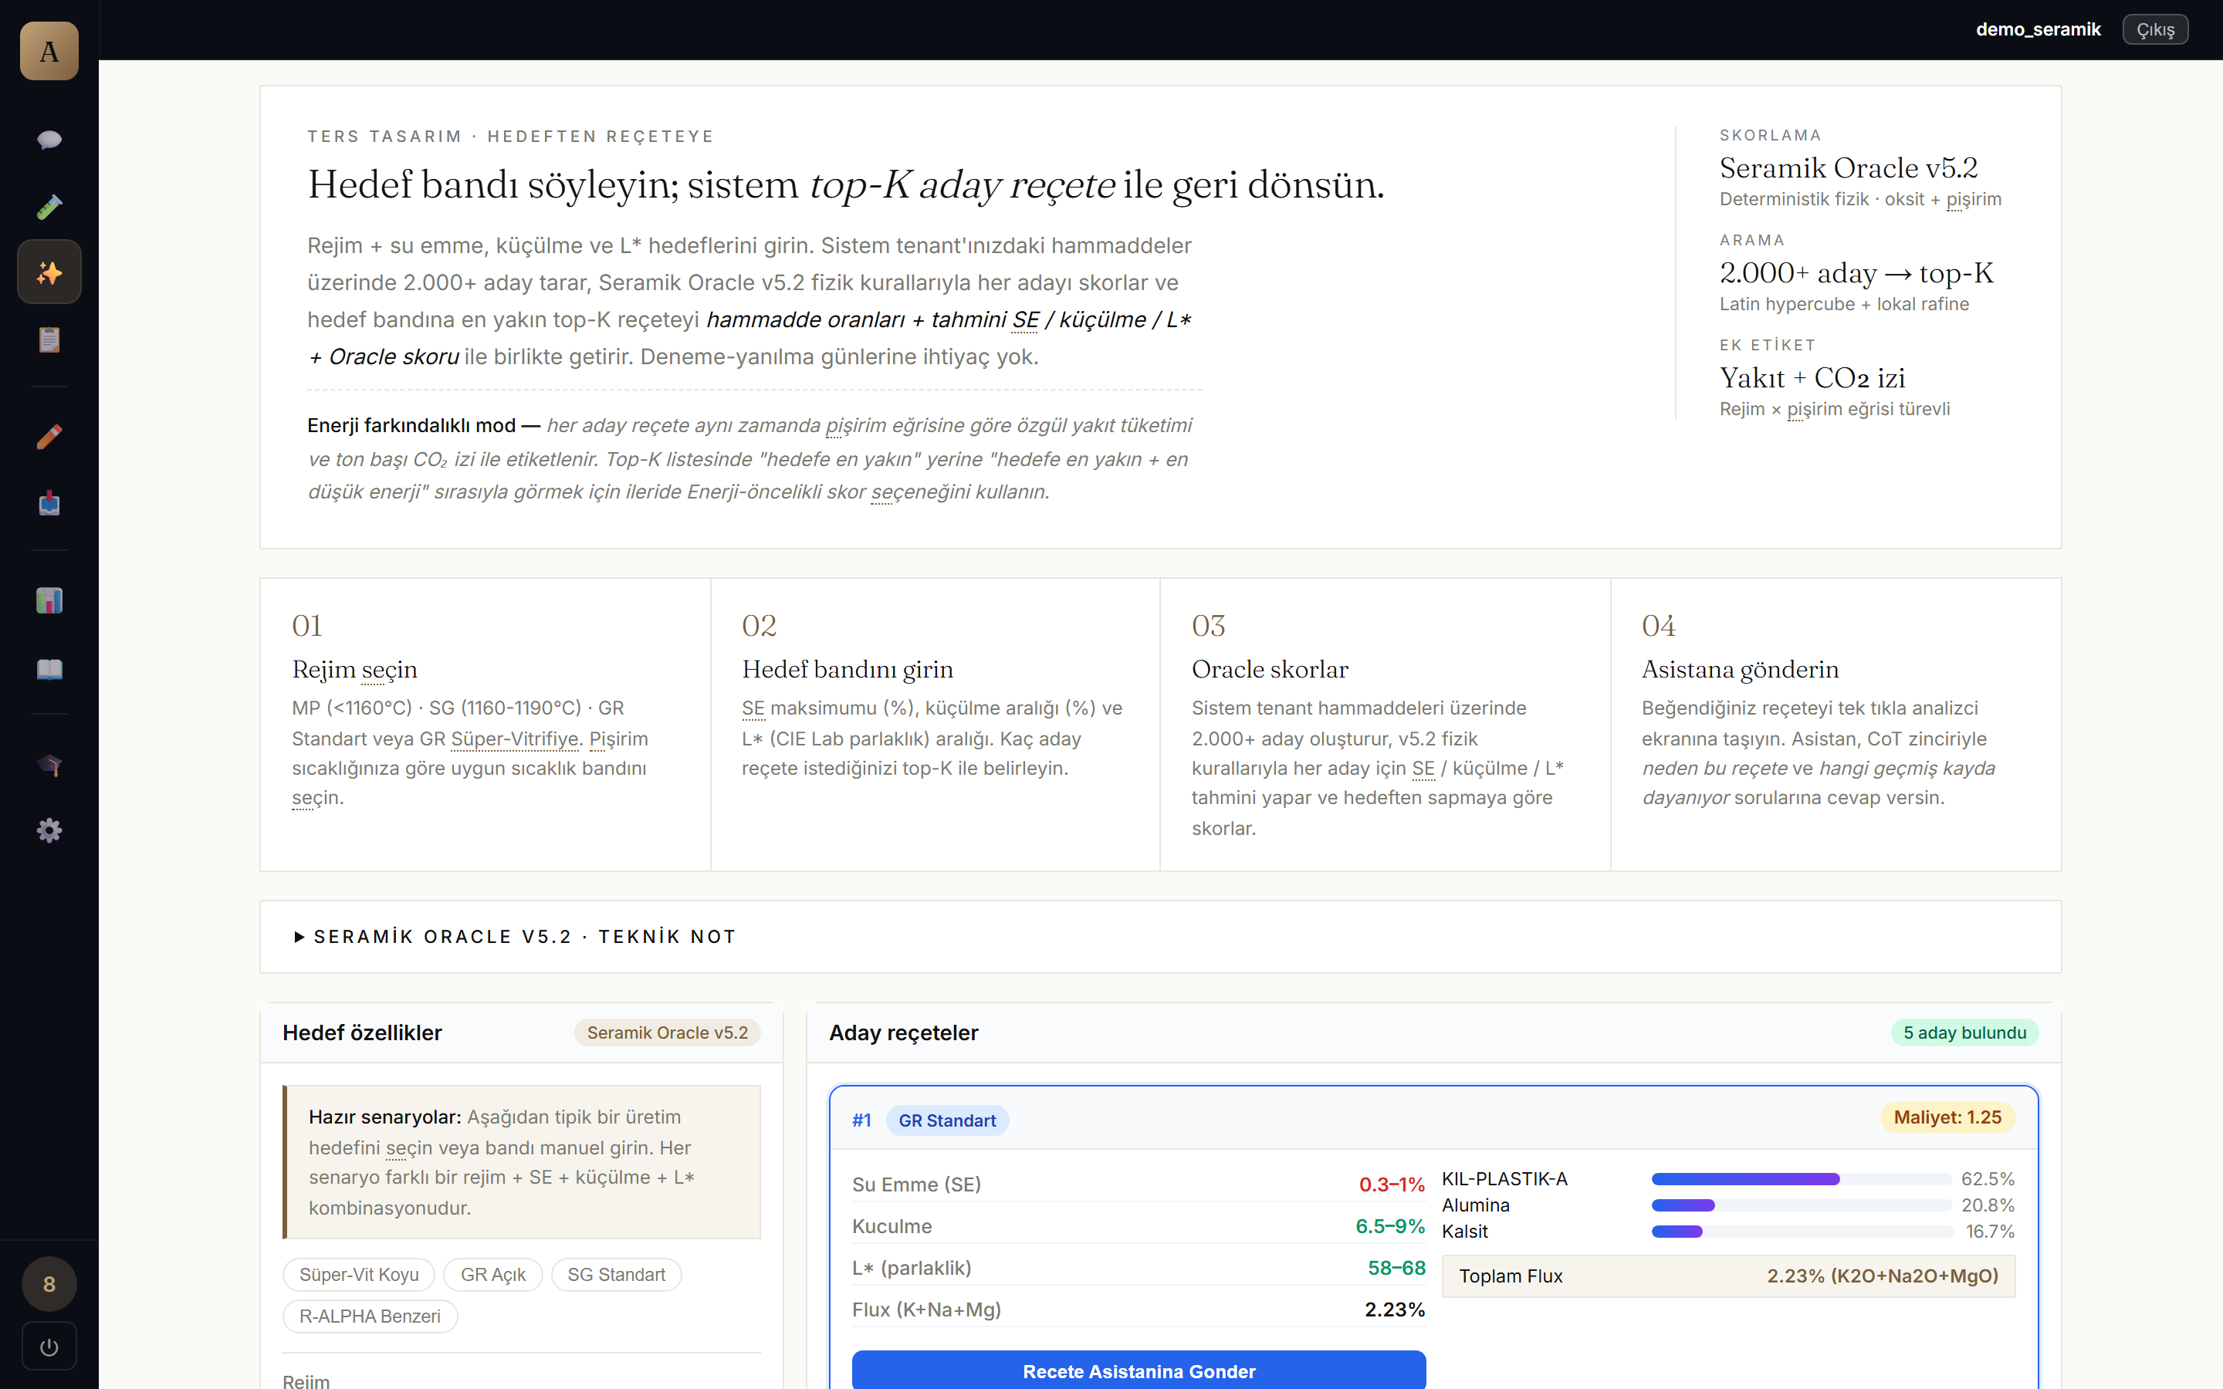Viewport: 2223px width, 1389px height.
Task: Click the '04 Asistana gönderin' step heading
Action: click(x=1740, y=669)
